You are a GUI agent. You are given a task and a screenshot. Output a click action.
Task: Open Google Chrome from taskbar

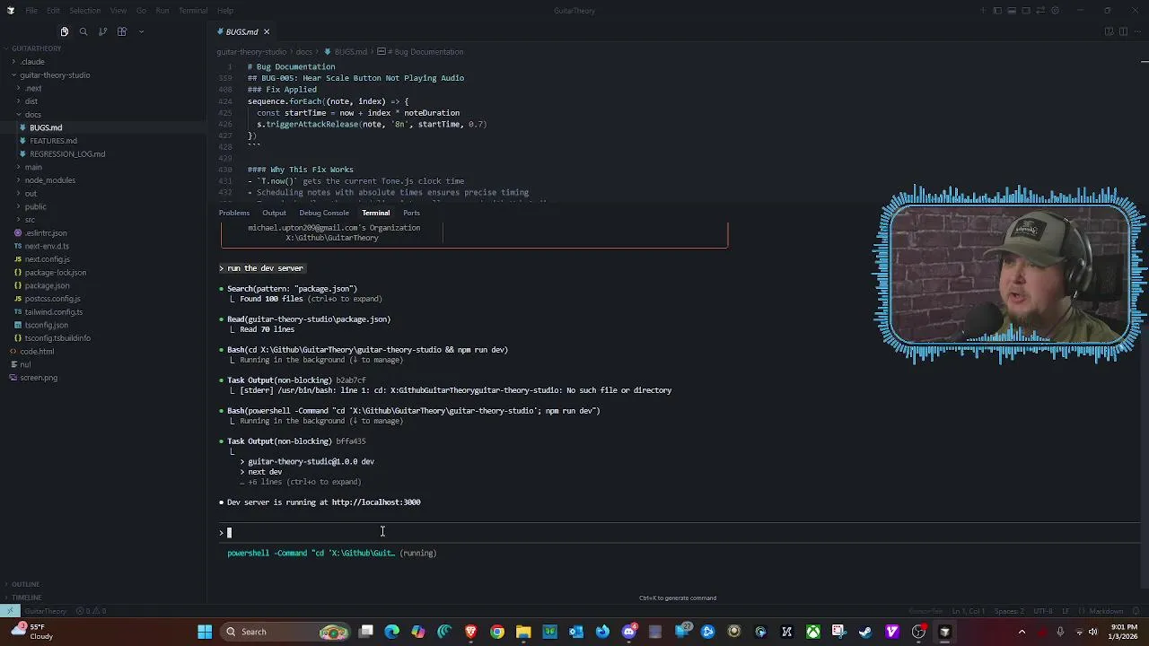pos(497,632)
